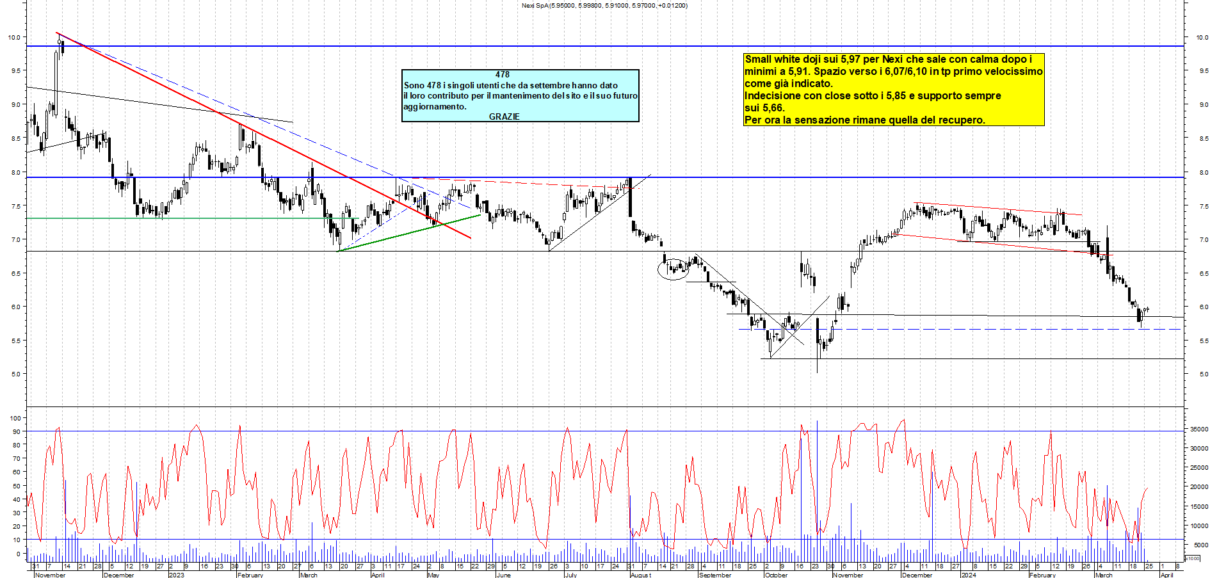Image resolution: width=1210 pixels, height=578 pixels.
Task: Click the cyan contributors note box
Action: pyautogui.click(x=520, y=95)
